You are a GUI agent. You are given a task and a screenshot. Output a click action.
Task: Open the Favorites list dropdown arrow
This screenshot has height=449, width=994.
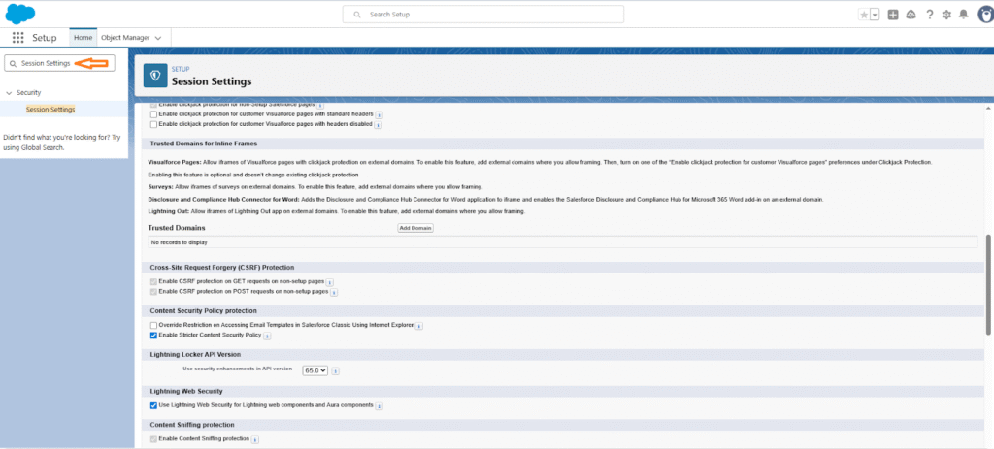coord(875,15)
